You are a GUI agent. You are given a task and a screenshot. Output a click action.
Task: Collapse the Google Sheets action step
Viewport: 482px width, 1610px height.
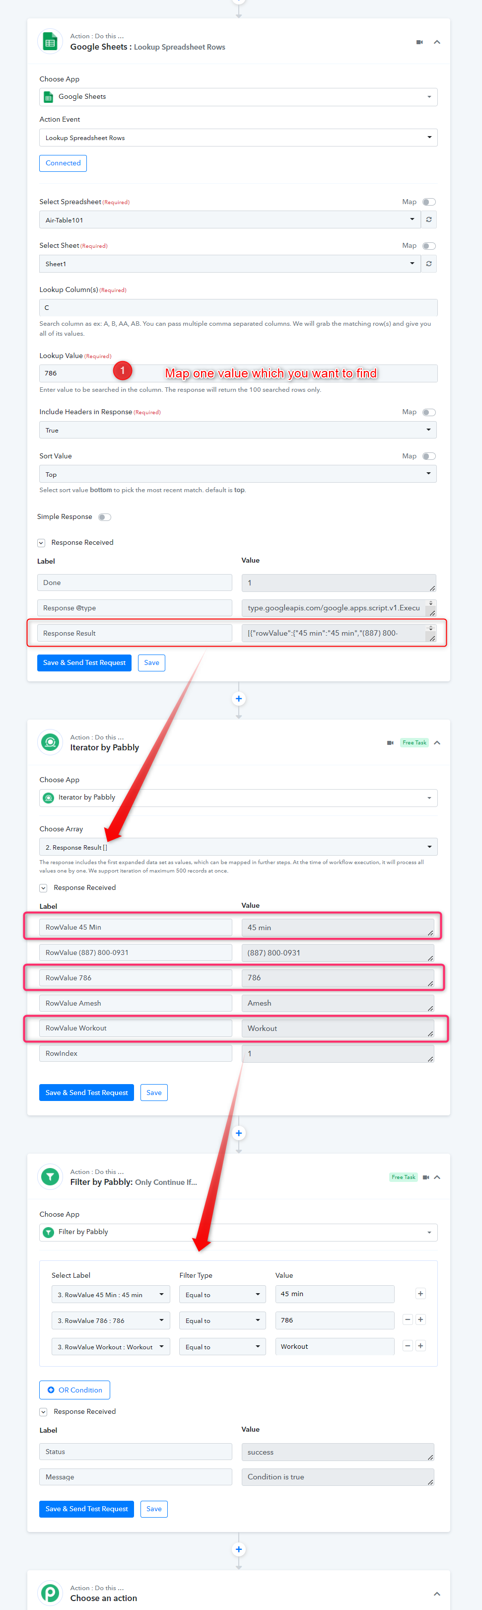coord(437,42)
